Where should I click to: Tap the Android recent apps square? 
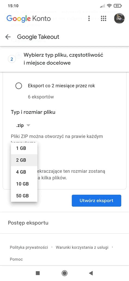38,273
